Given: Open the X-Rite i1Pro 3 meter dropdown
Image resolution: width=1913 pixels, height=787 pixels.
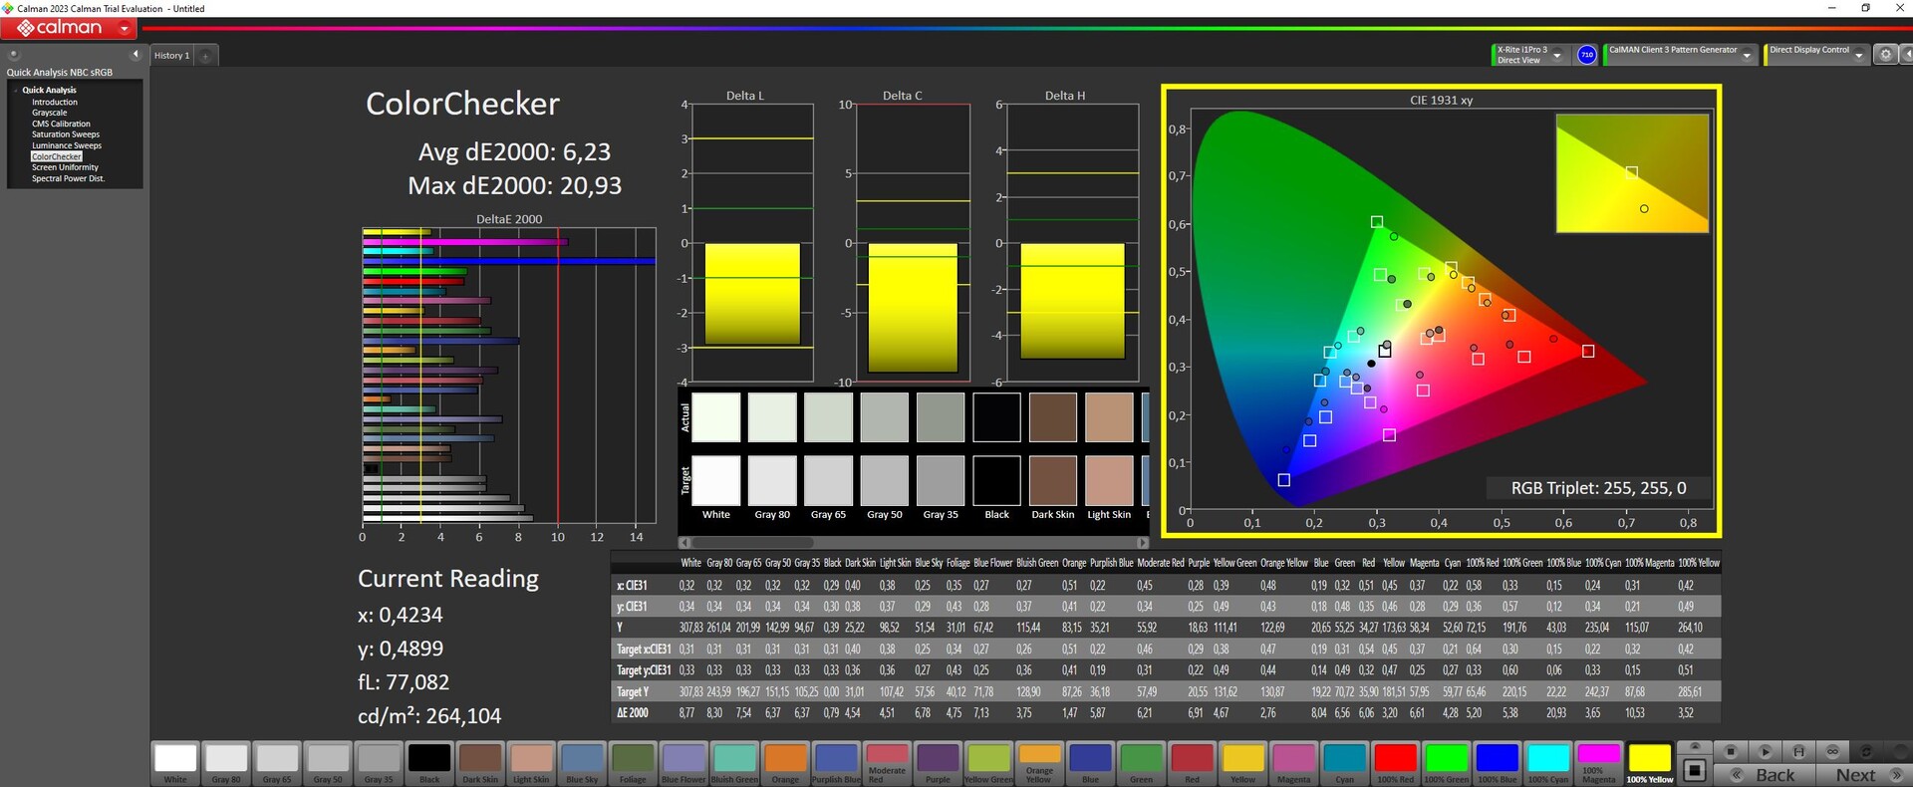Looking at the screenshot, I should (x=1557, y=56).
